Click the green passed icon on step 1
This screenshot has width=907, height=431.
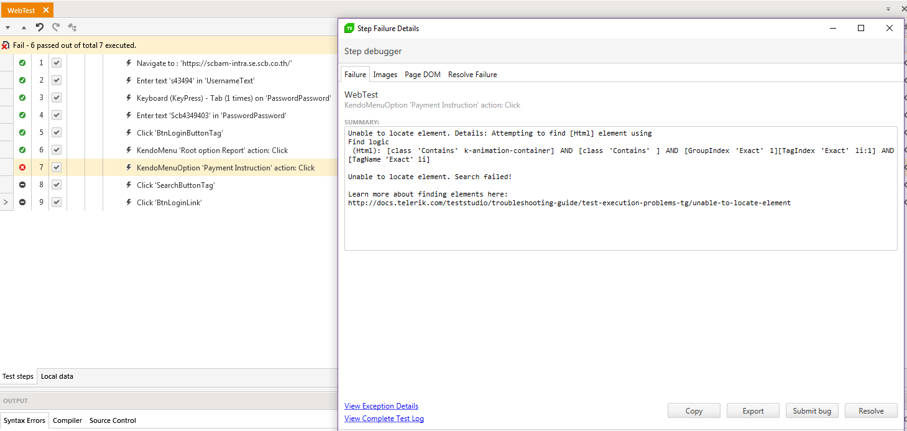(22, 63)
